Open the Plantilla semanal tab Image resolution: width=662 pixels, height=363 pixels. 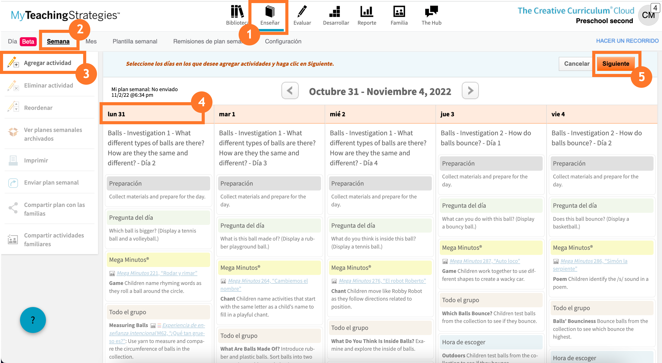click(135, 41)
